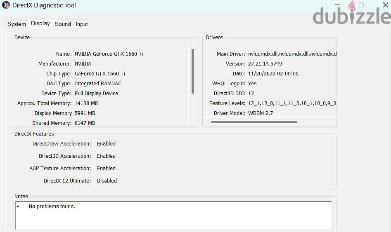
Task: Click the DirectX Diagnostic Tool title bar icon
Action: (6, 5)
